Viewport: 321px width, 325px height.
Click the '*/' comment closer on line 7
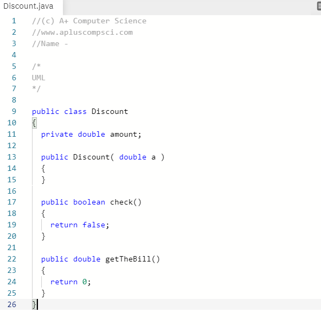pyautogui.click(x=36, y=89)
